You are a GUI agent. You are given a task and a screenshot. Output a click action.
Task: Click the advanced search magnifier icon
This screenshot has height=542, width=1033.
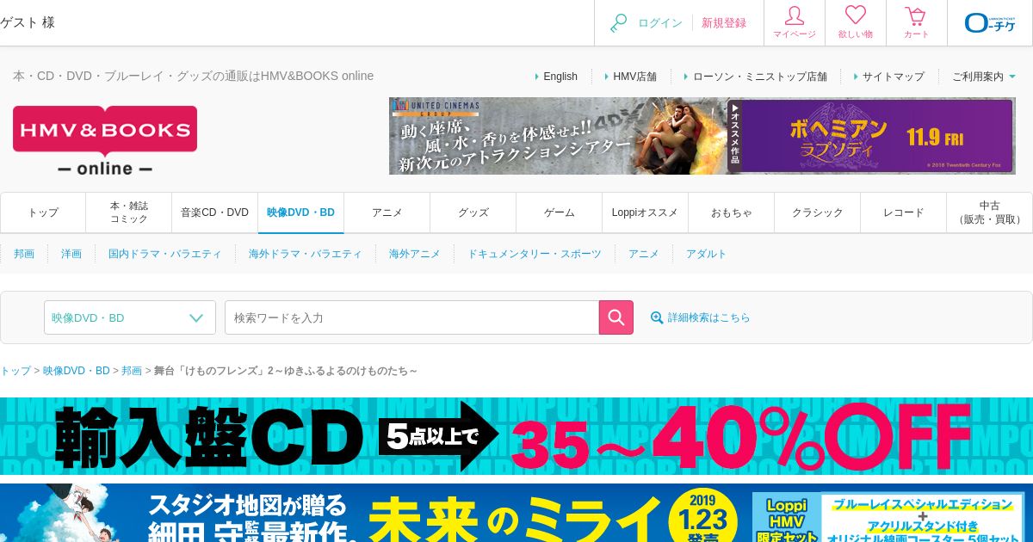tap(657, 317)
